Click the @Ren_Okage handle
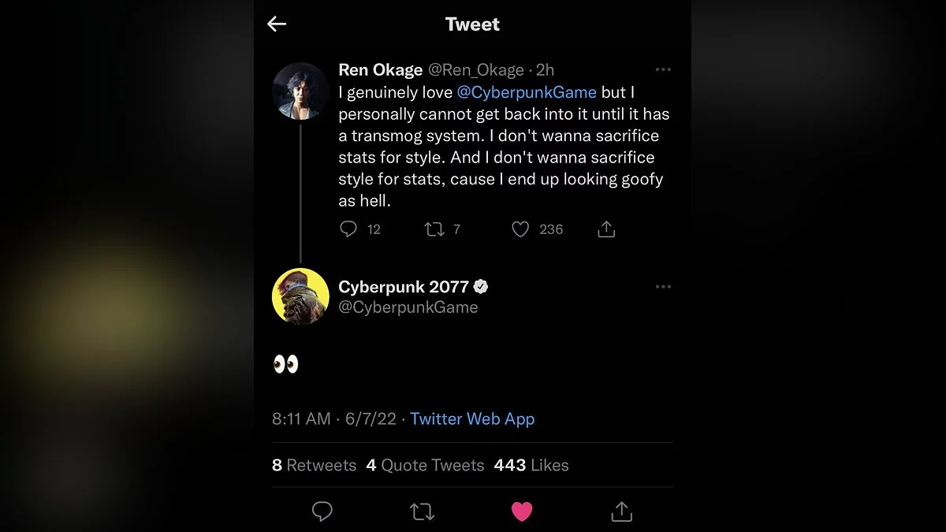Screen dimensions: 946x532 pos(478,70)
